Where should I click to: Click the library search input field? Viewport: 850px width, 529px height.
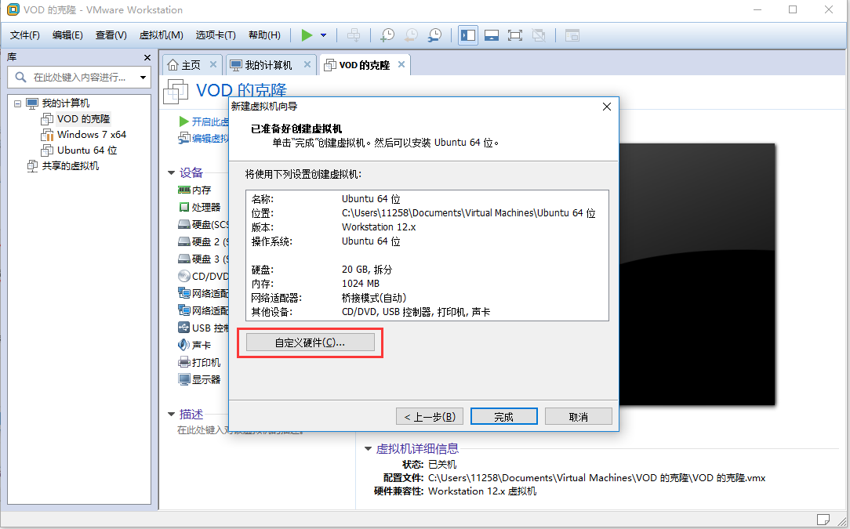tap(78, 78)
